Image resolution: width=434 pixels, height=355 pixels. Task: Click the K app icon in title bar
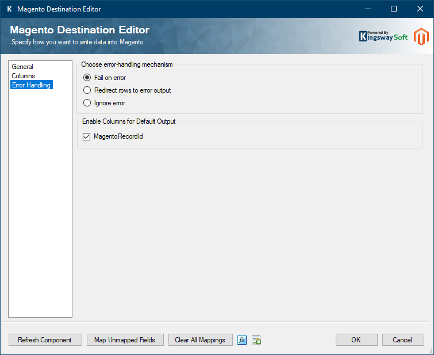pos(9,9)
